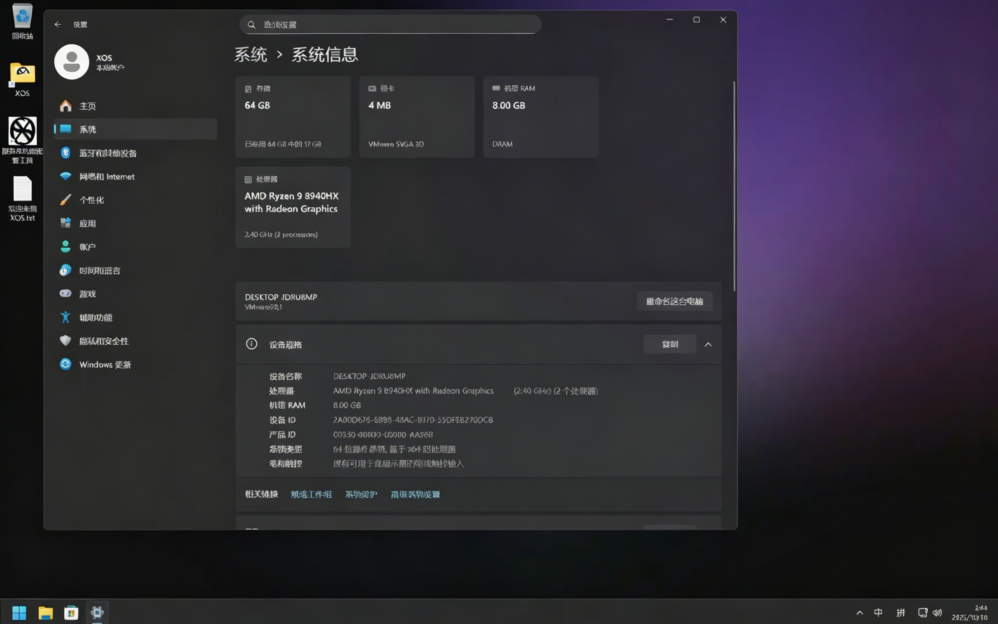This screenshot has width=998, height=624.
Task: Click the 重命名这台电脑 rename button
Action: pos(674,301)
